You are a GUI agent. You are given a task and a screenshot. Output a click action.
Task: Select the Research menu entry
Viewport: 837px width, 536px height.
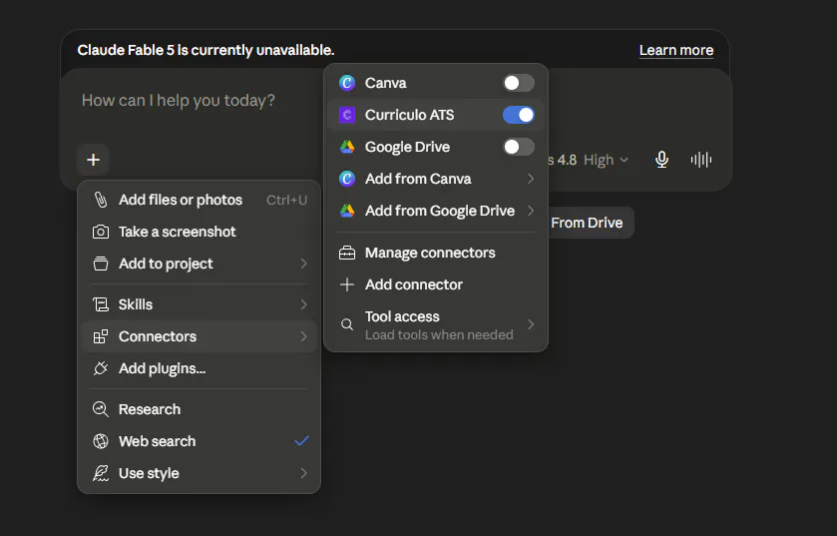click(200, 409)
